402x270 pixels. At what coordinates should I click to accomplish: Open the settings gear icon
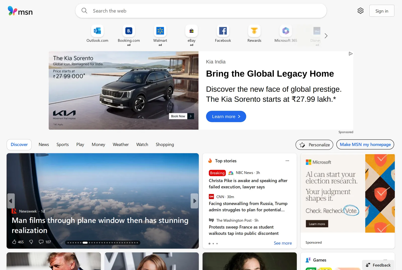(x=361, y=11)
